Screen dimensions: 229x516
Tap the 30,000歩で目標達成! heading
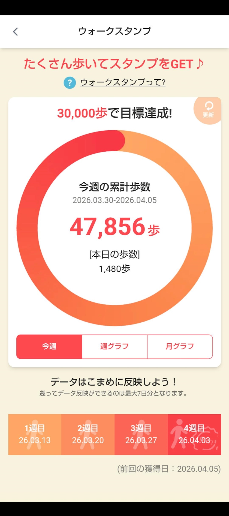click(x=114, y=113)
